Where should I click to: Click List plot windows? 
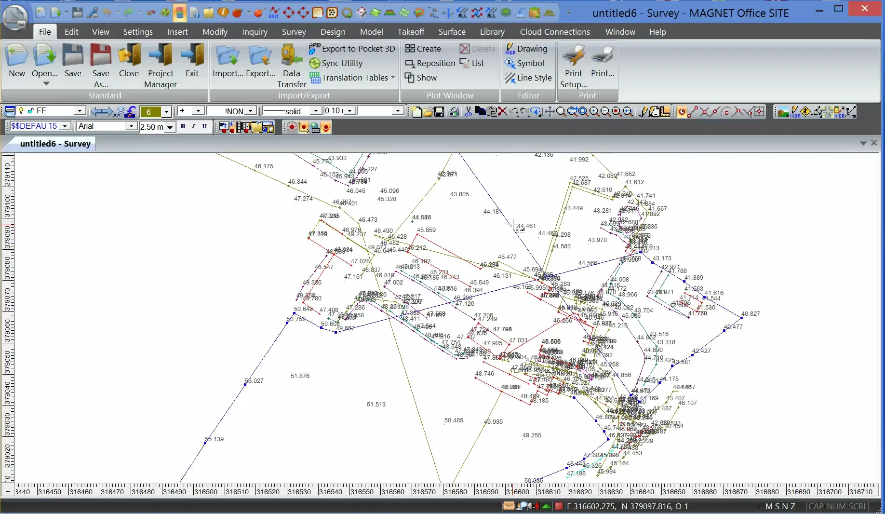coord(472,63)
